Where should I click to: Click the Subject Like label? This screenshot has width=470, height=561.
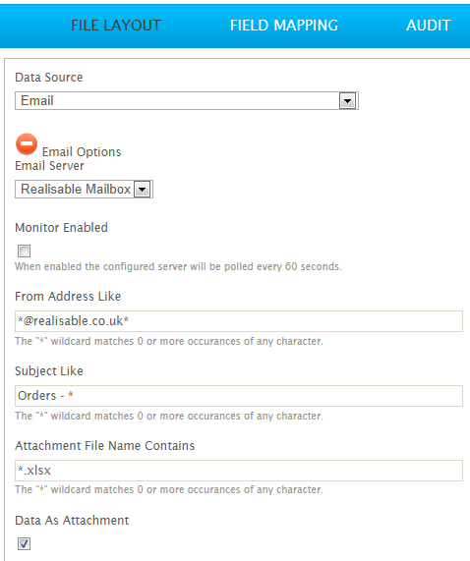tap(49, 371)
